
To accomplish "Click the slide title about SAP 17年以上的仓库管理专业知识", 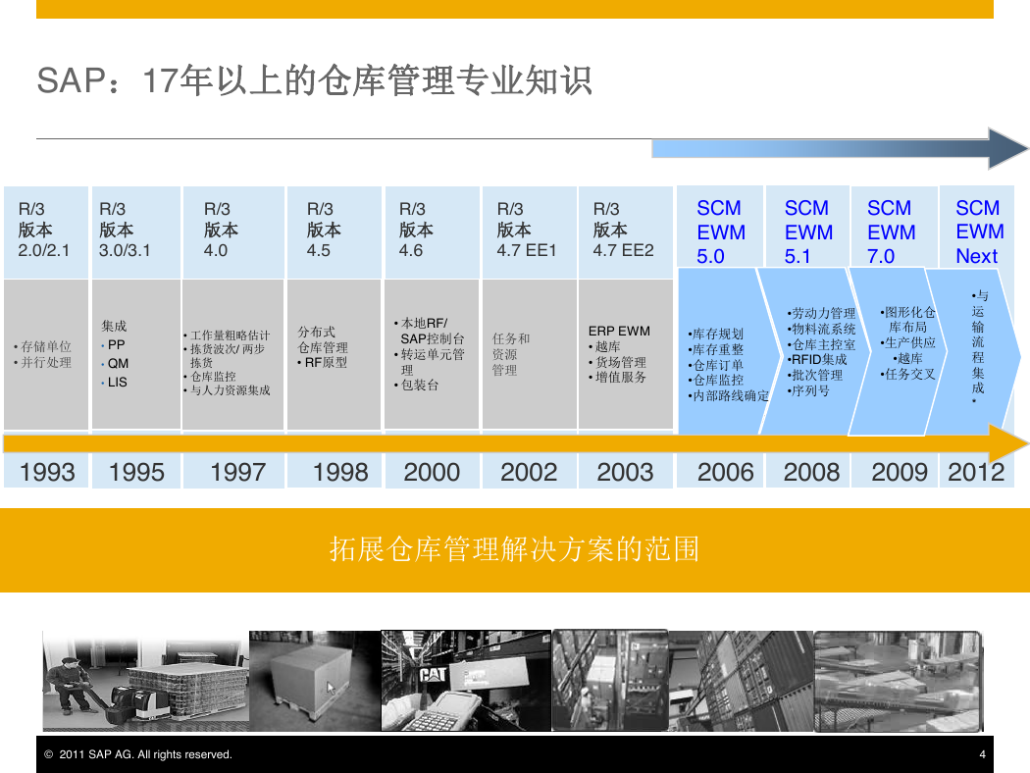I will [x=315, y=80].
